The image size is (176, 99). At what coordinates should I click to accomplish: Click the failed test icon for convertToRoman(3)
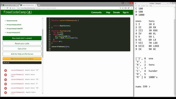tap(5, 75)
